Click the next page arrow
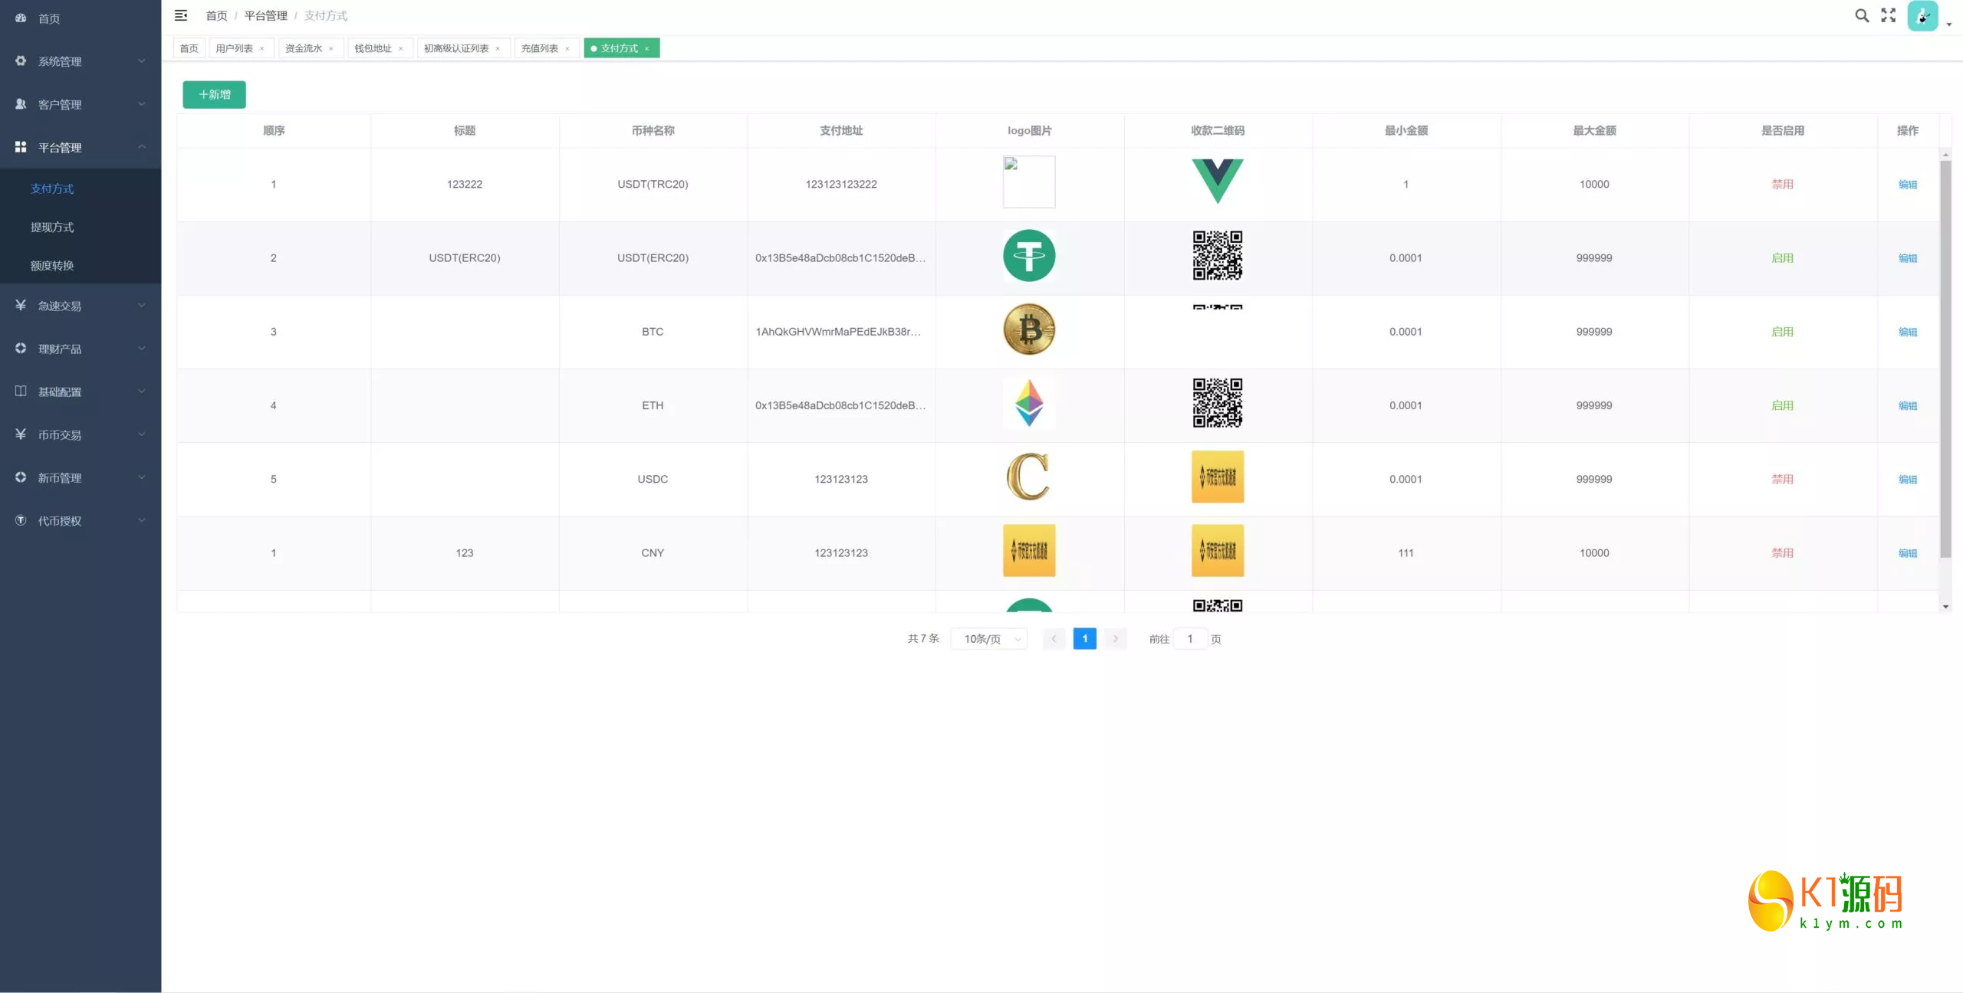The image size is (1963, 993). (1116, 639)
